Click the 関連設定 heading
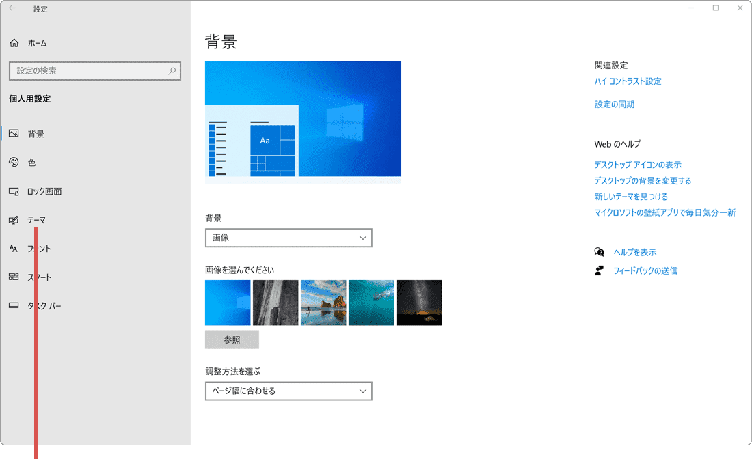 (611, 65)
